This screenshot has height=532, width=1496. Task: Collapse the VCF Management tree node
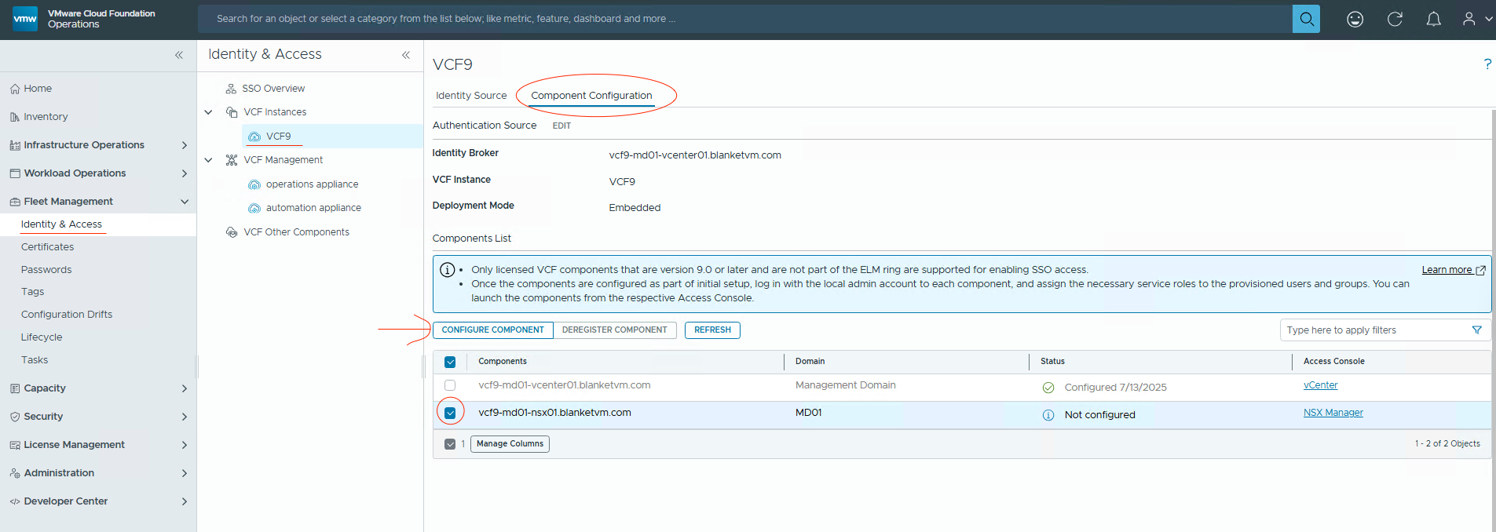(x=208, y=160)
